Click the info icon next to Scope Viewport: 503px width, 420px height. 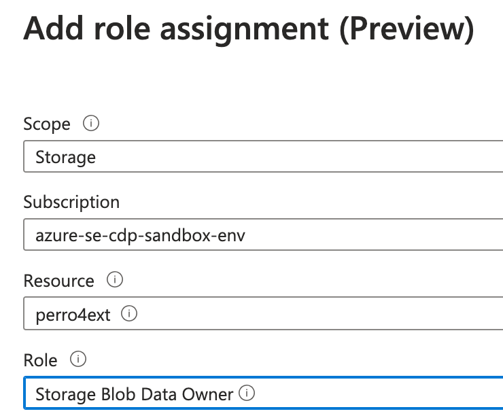coord(91,123)
